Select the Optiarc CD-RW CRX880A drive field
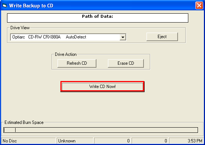205x145 pixels. (68, 37)
